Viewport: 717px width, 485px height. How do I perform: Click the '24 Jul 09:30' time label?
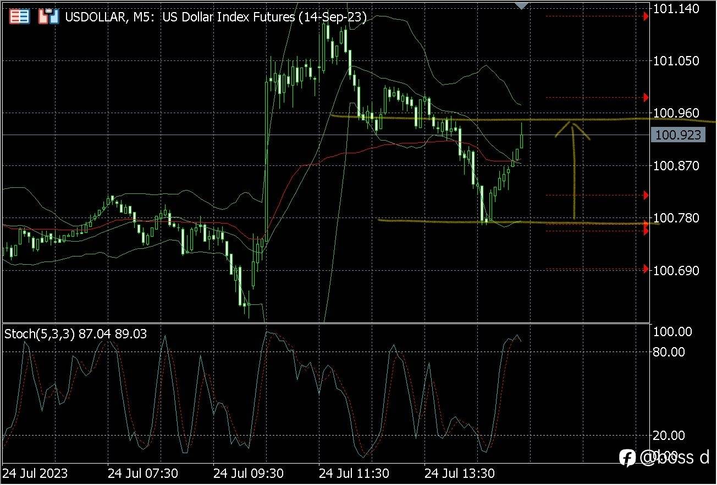click(249, 473)
